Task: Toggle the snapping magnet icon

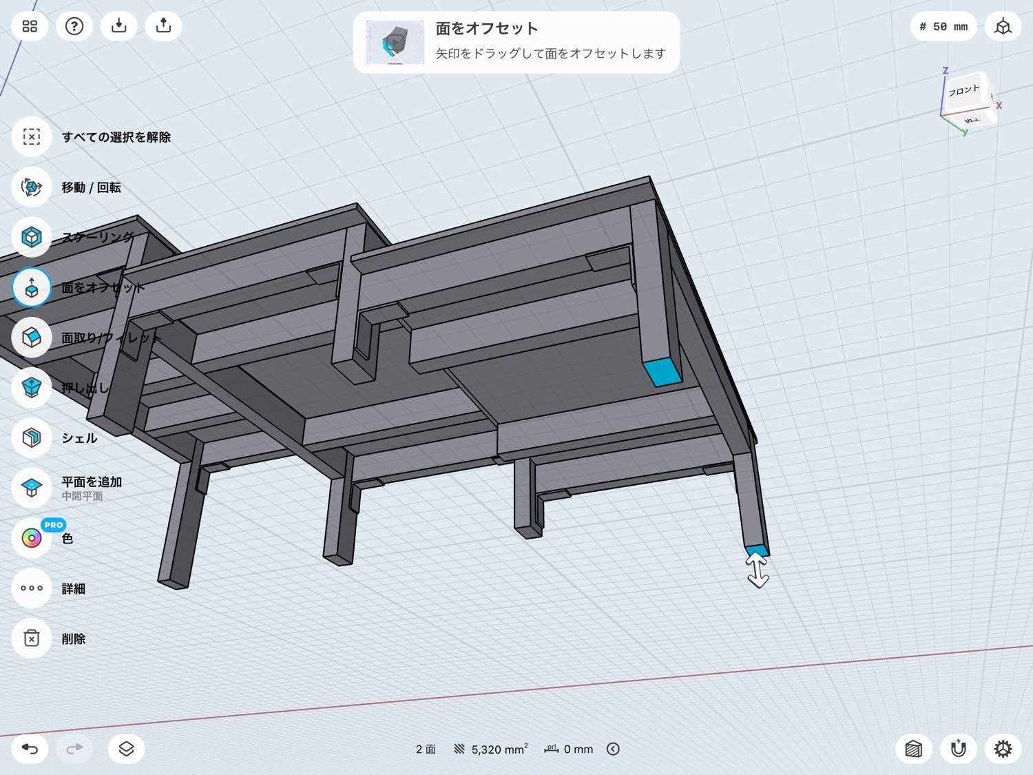Action: click(959, 749)
